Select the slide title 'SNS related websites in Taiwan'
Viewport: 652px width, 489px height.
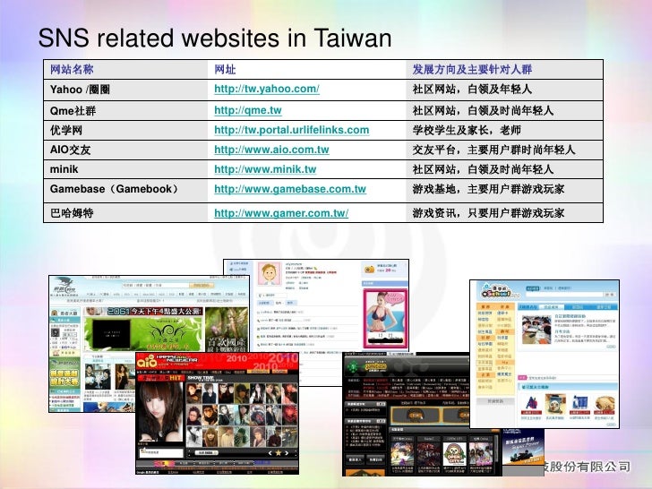(215, 38)
